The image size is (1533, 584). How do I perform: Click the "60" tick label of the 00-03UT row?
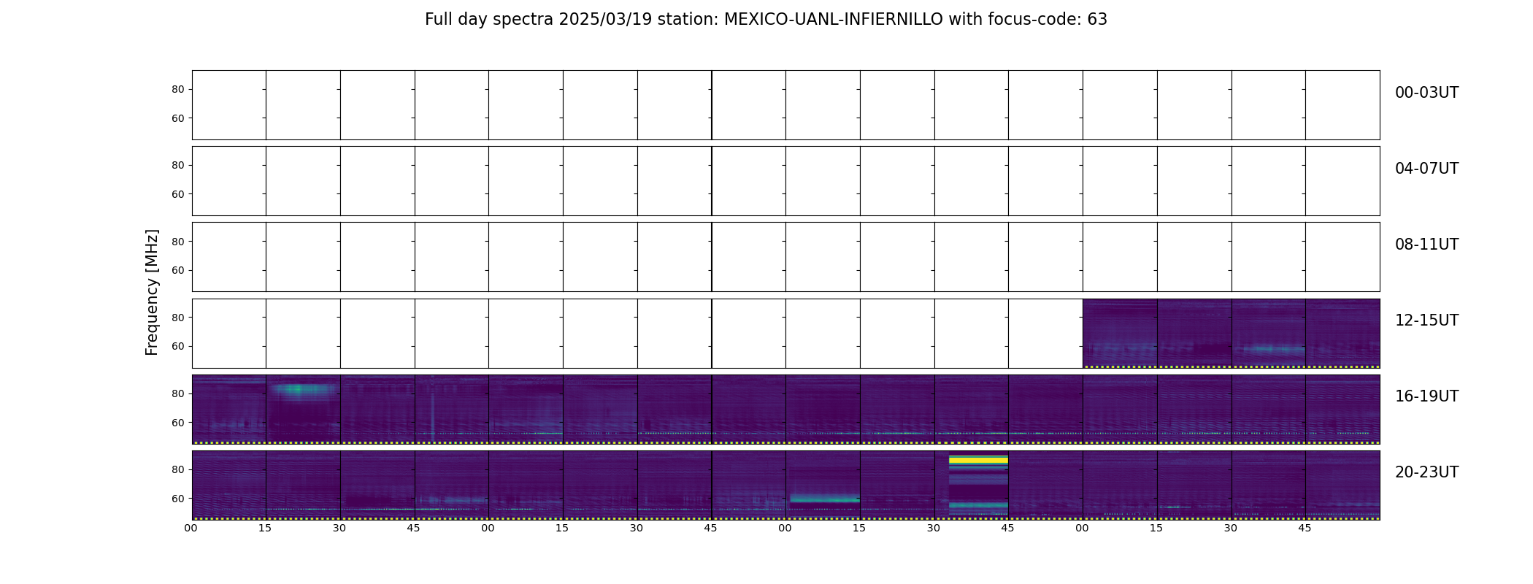point(178,118)
